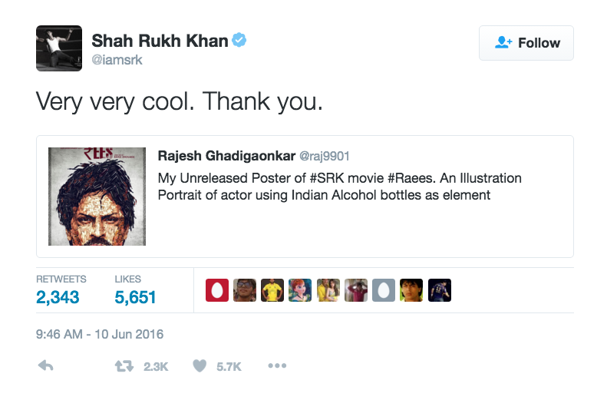Image resolution: width=607 pixels, height=400 pixels.
Task: Open the more options ellipsis
Action: 276,366
